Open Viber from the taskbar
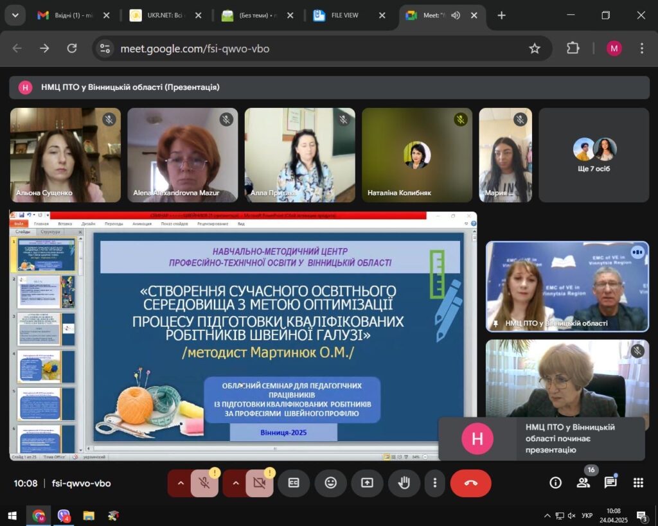 (x=64, y=516)
